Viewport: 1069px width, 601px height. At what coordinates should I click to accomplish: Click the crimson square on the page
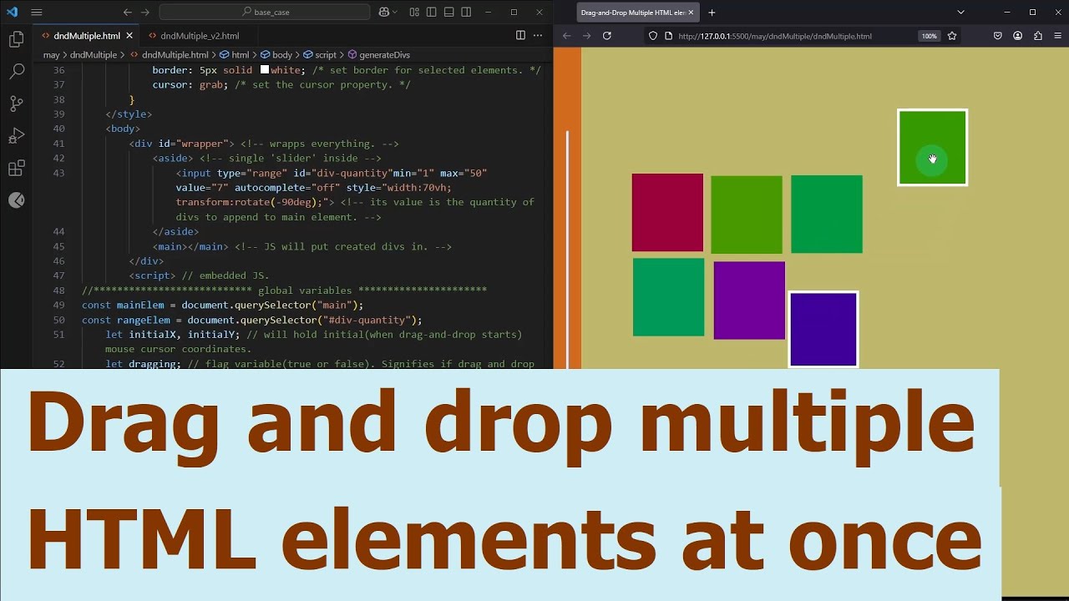click(667, 213)
